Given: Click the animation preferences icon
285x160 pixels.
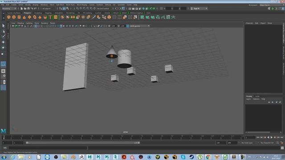Looking at the screenshot, I should [282, 143].
